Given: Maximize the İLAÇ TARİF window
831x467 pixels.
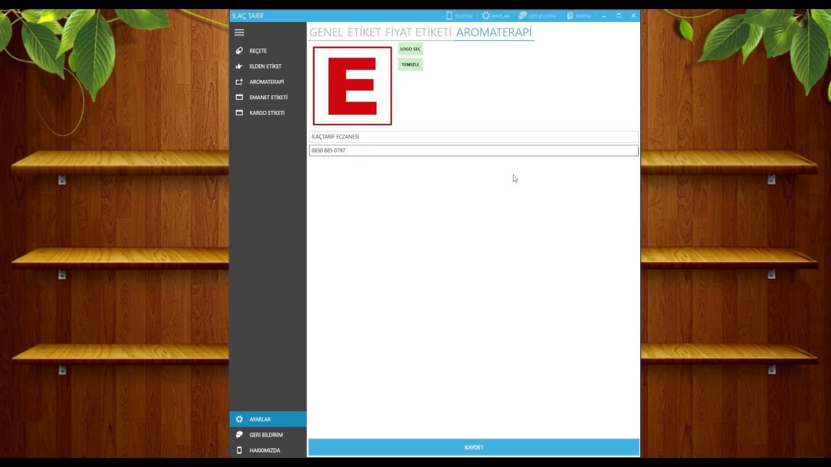Looking at the screenshot, I should tap(619, 16).
